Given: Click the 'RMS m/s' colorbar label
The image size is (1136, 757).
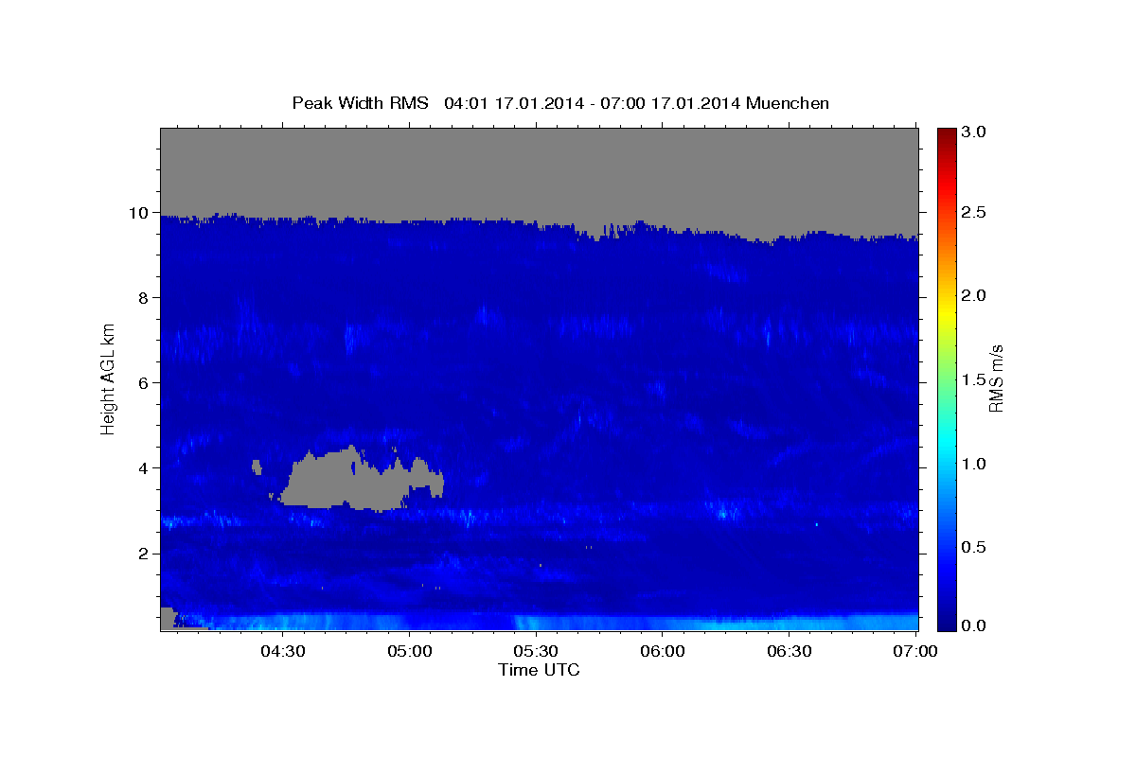Looking at the screenshot, I should click(x=995, y=378).
